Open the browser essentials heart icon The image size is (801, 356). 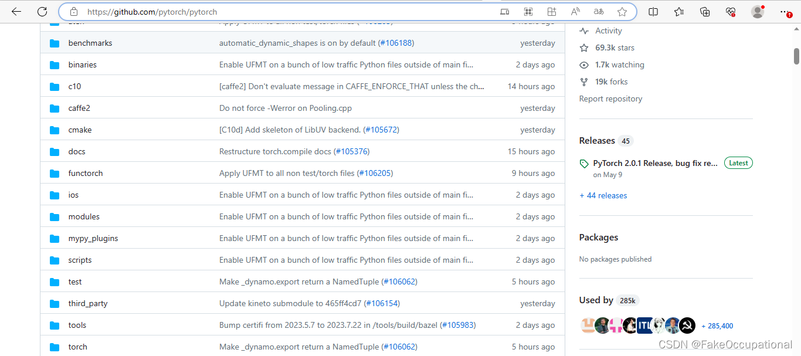730,12
